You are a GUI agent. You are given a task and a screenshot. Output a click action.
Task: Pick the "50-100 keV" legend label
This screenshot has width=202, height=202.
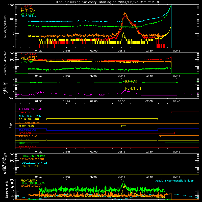click(28, 16)
